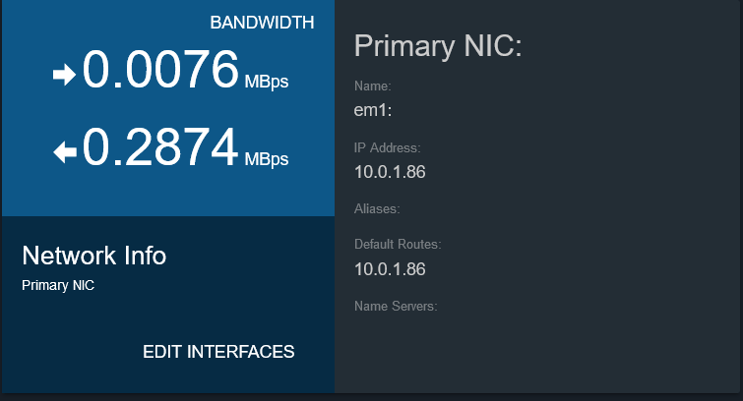Image resolution: width=743 pixels, height=401 pixels.
Task: Click the Aliases: label
Action: (x=377, y=208)
